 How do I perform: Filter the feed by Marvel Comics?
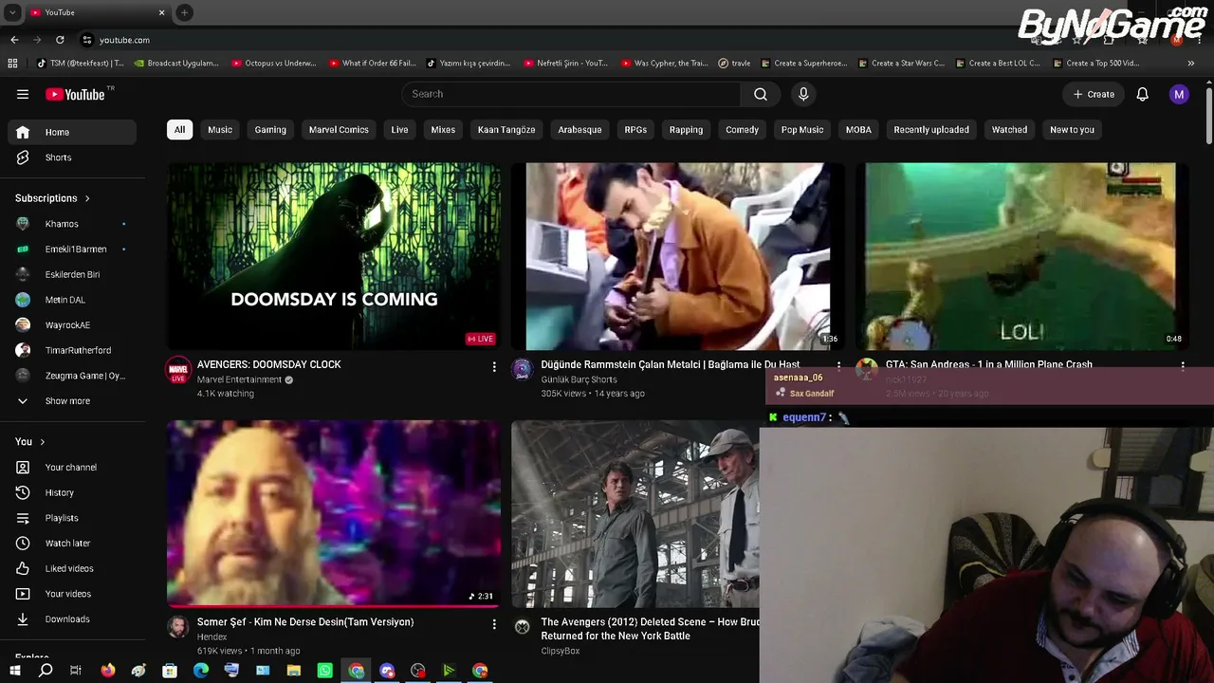click(x=339, y=130)
